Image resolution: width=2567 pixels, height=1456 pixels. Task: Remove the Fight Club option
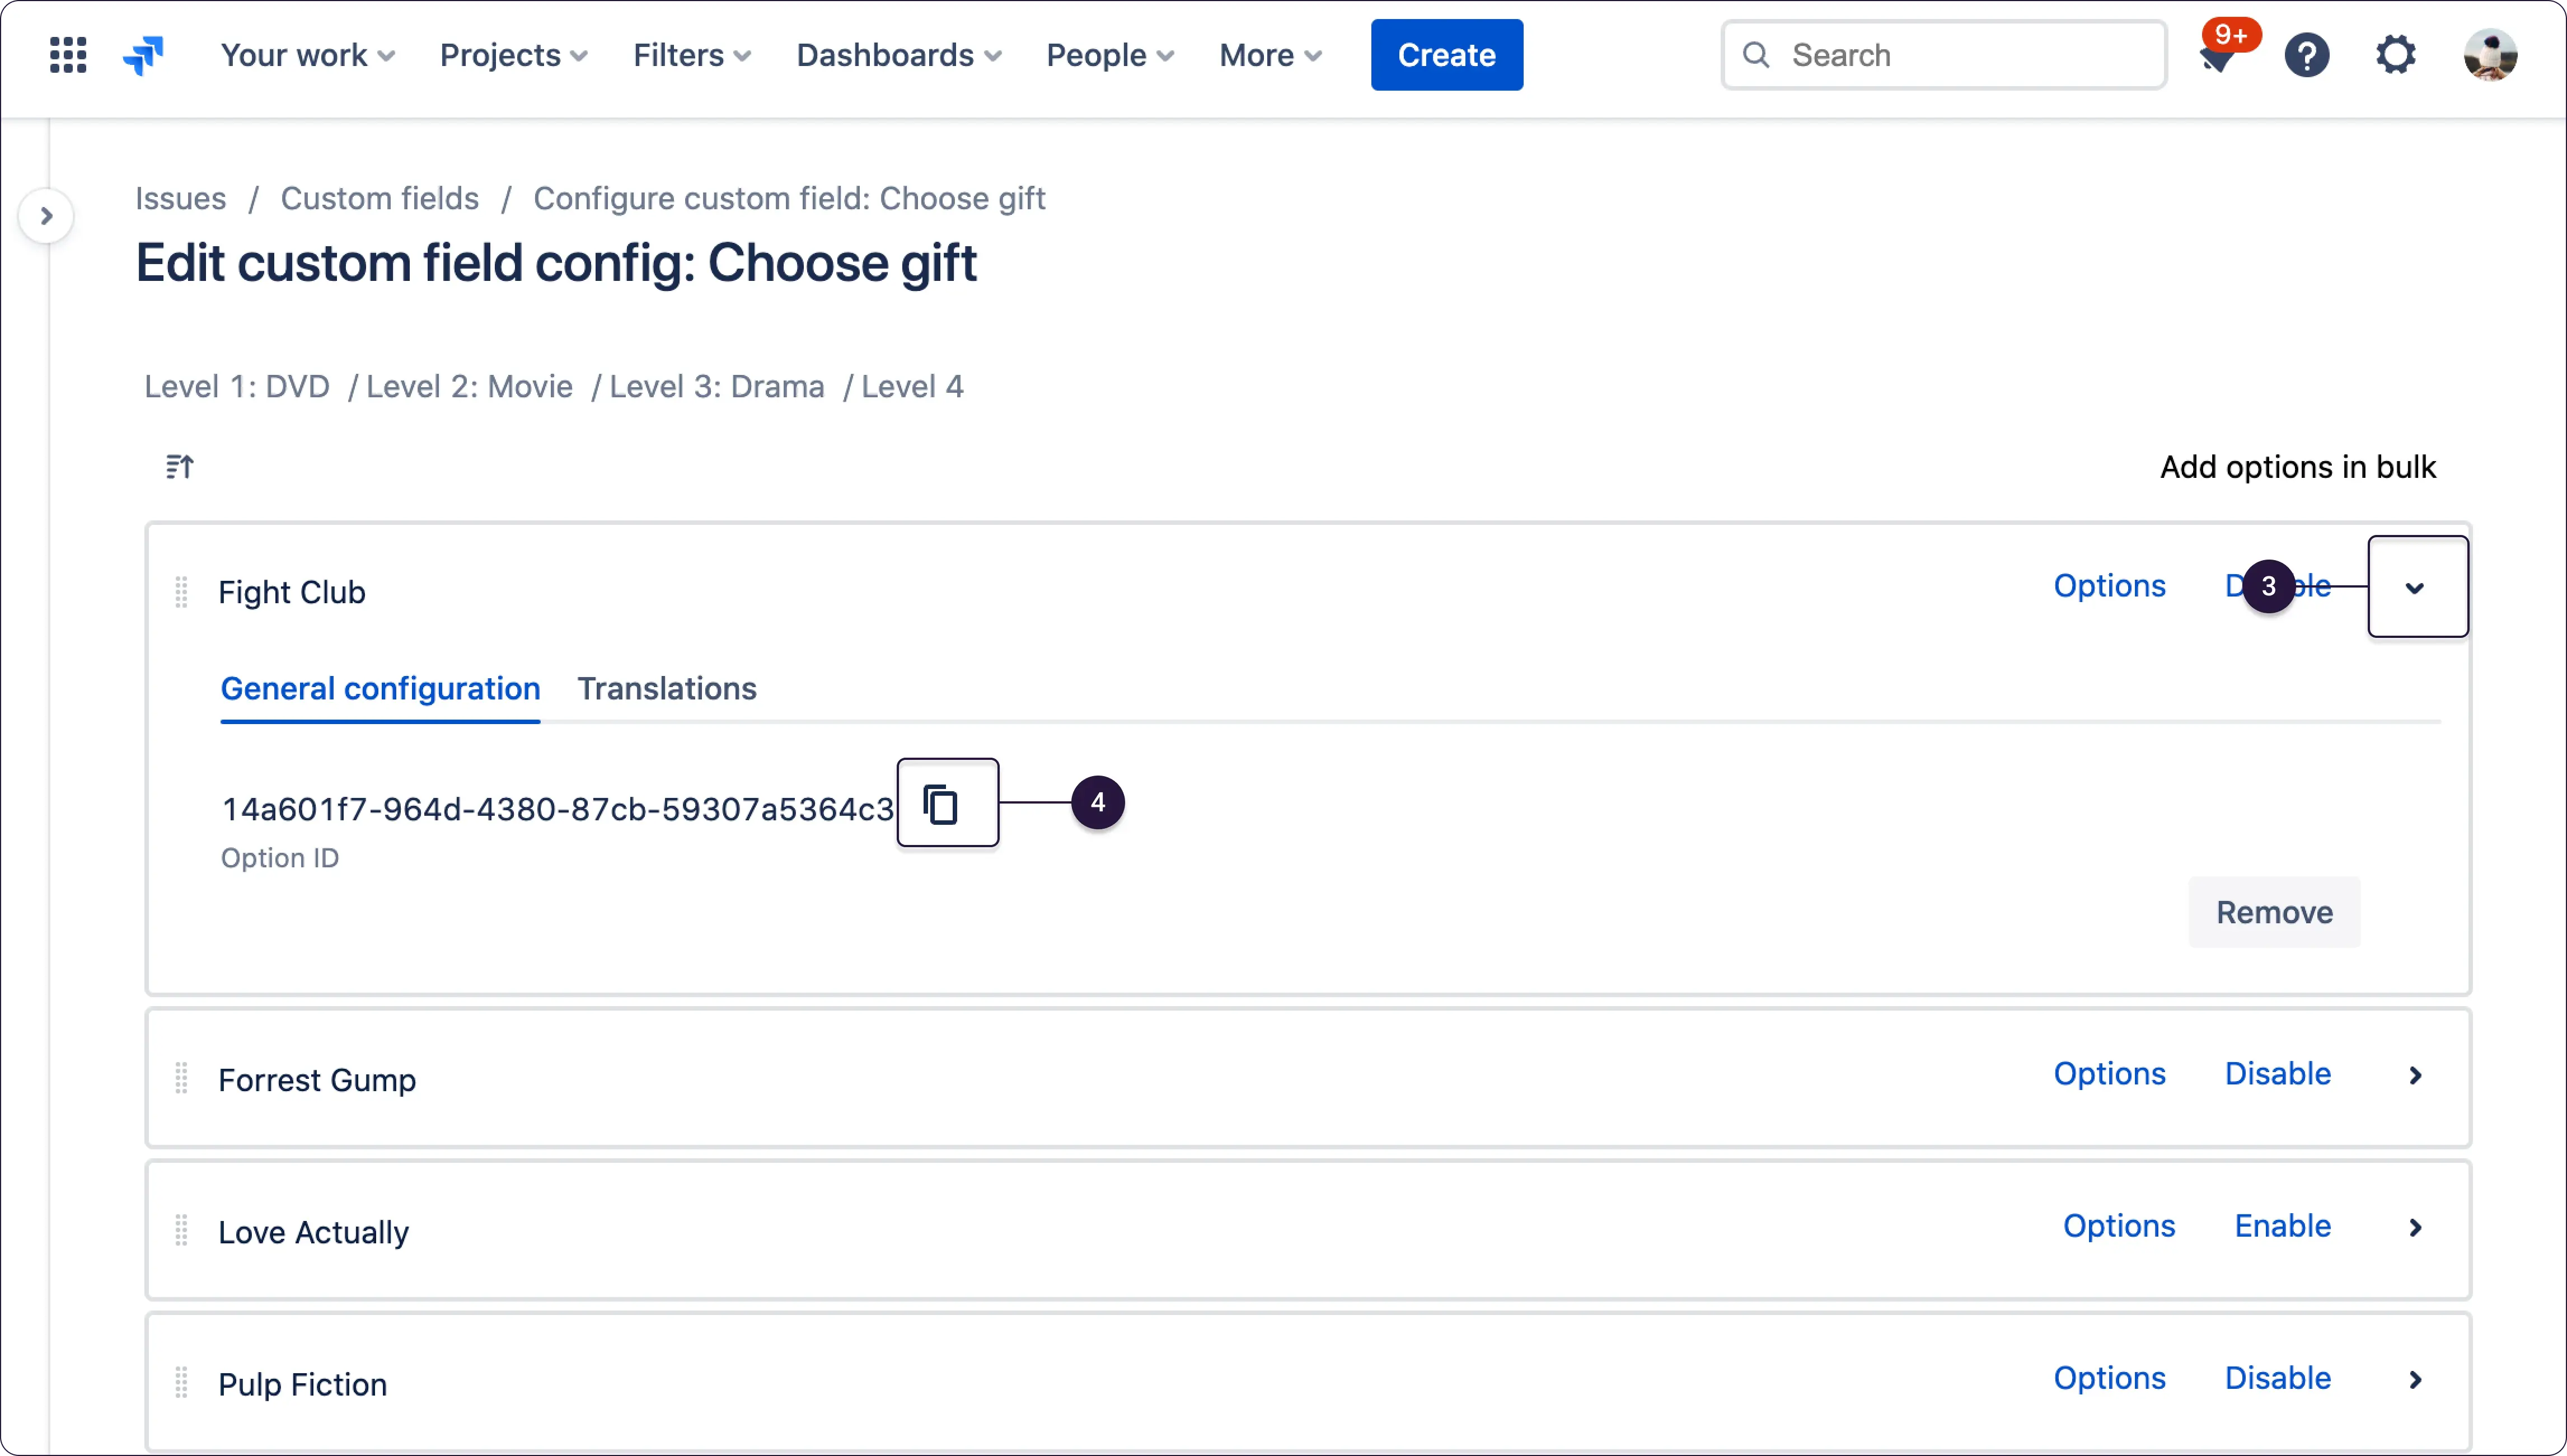(x=2274, y=911)
